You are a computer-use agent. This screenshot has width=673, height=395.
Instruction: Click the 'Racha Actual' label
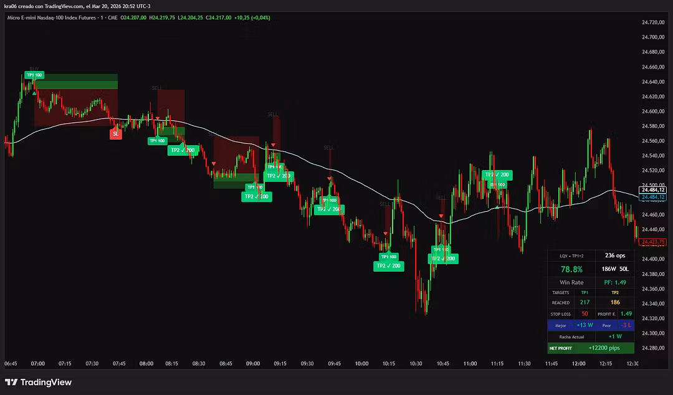point(571,336)
